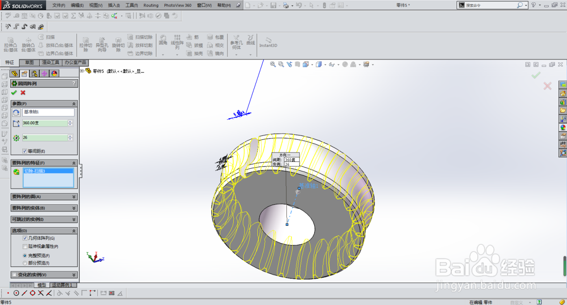Cancel the 圆周阵列 with red X

click(x=24, y=92)
